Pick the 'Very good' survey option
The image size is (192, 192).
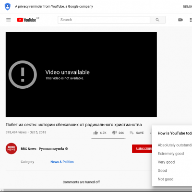[x=166, y=162]
